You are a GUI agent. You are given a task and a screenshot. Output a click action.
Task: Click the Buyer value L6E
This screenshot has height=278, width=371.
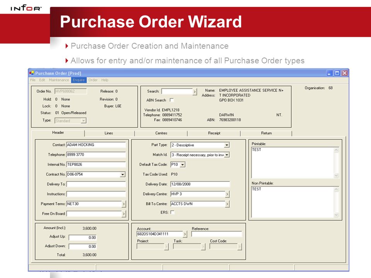point(118,106)
